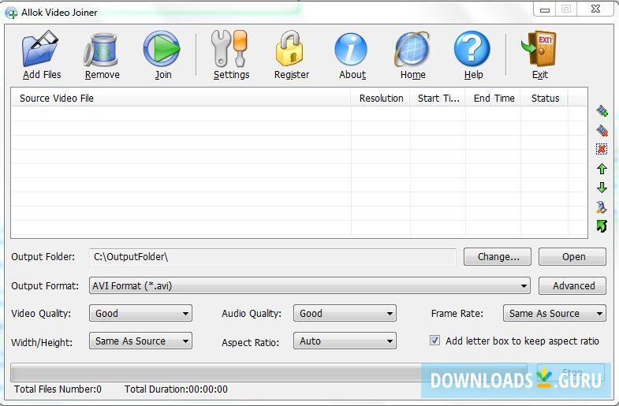Click the Change... output folder button
The width and height of the screenshot is (619, 406).
pos(498,257)
